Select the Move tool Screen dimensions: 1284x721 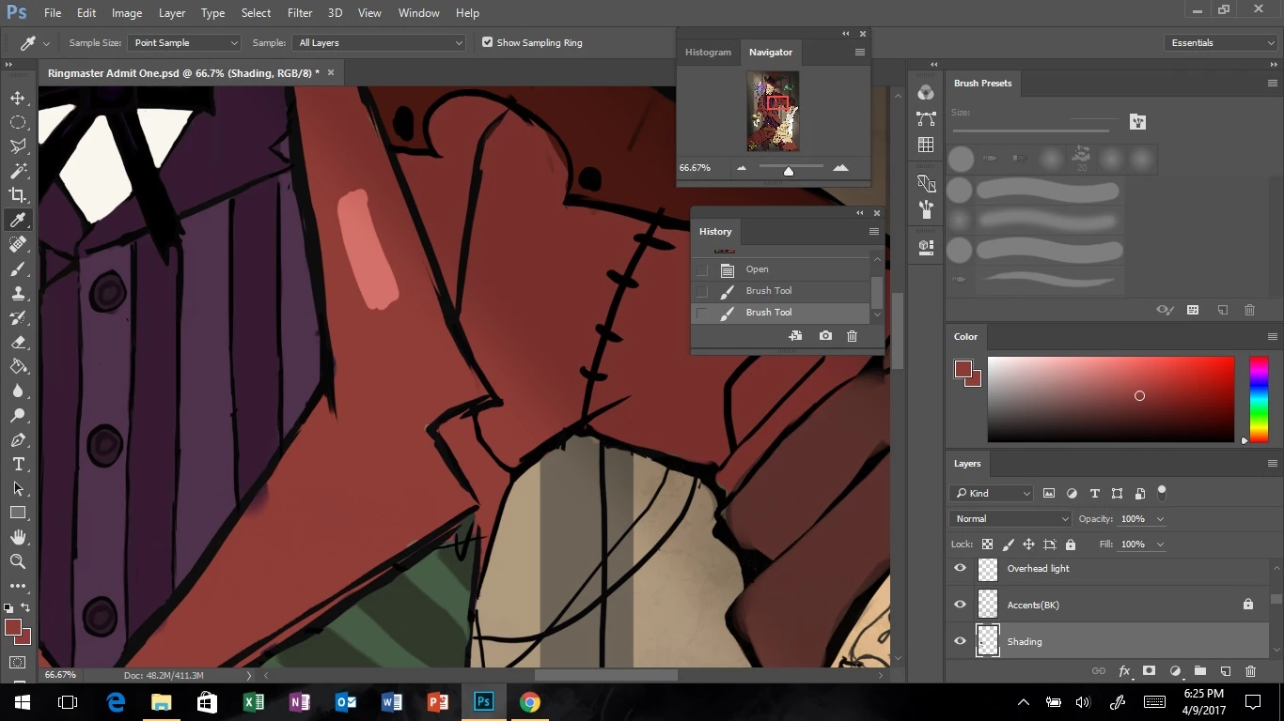click(18, 98)
